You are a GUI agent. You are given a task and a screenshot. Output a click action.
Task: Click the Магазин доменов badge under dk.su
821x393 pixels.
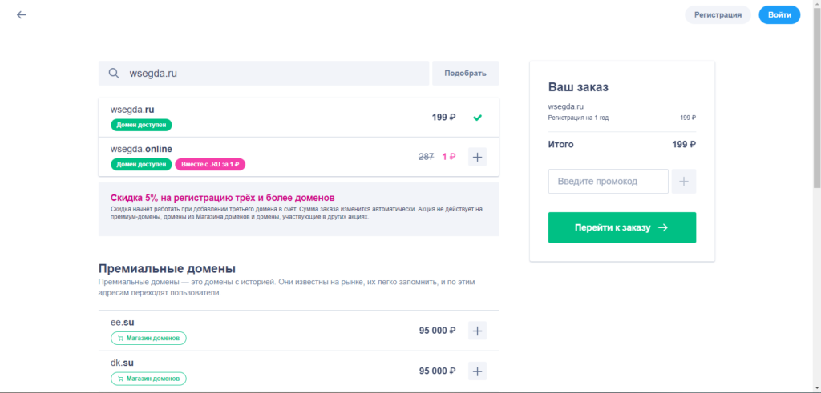148,379
